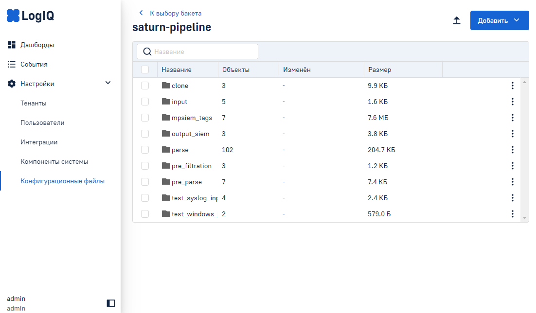This screenshot has height=313, width=536.
Task: Open the three-dot menu for parse row
Action: click(x=512, y=150)
